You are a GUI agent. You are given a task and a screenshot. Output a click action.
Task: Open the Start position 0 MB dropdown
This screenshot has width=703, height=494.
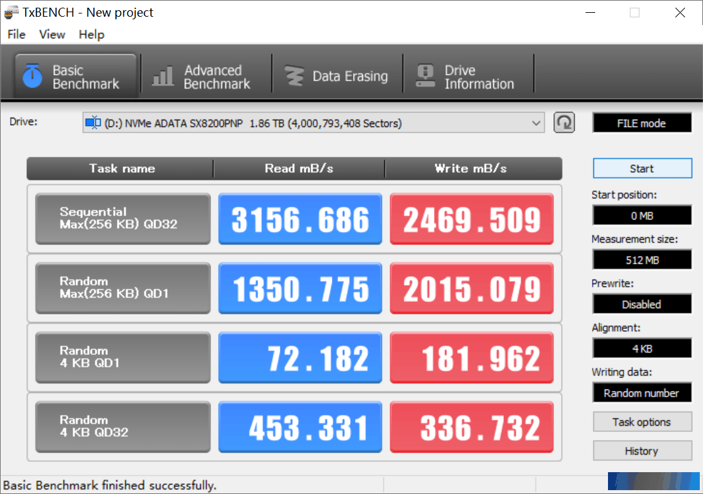pyautogui.click(x=642, y=216)
